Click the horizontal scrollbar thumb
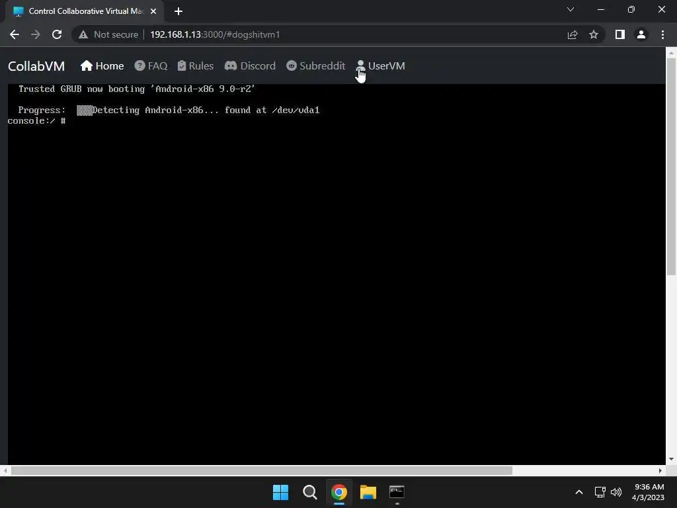This screenshot has width=677, height=508. click(x=262, y=470)
